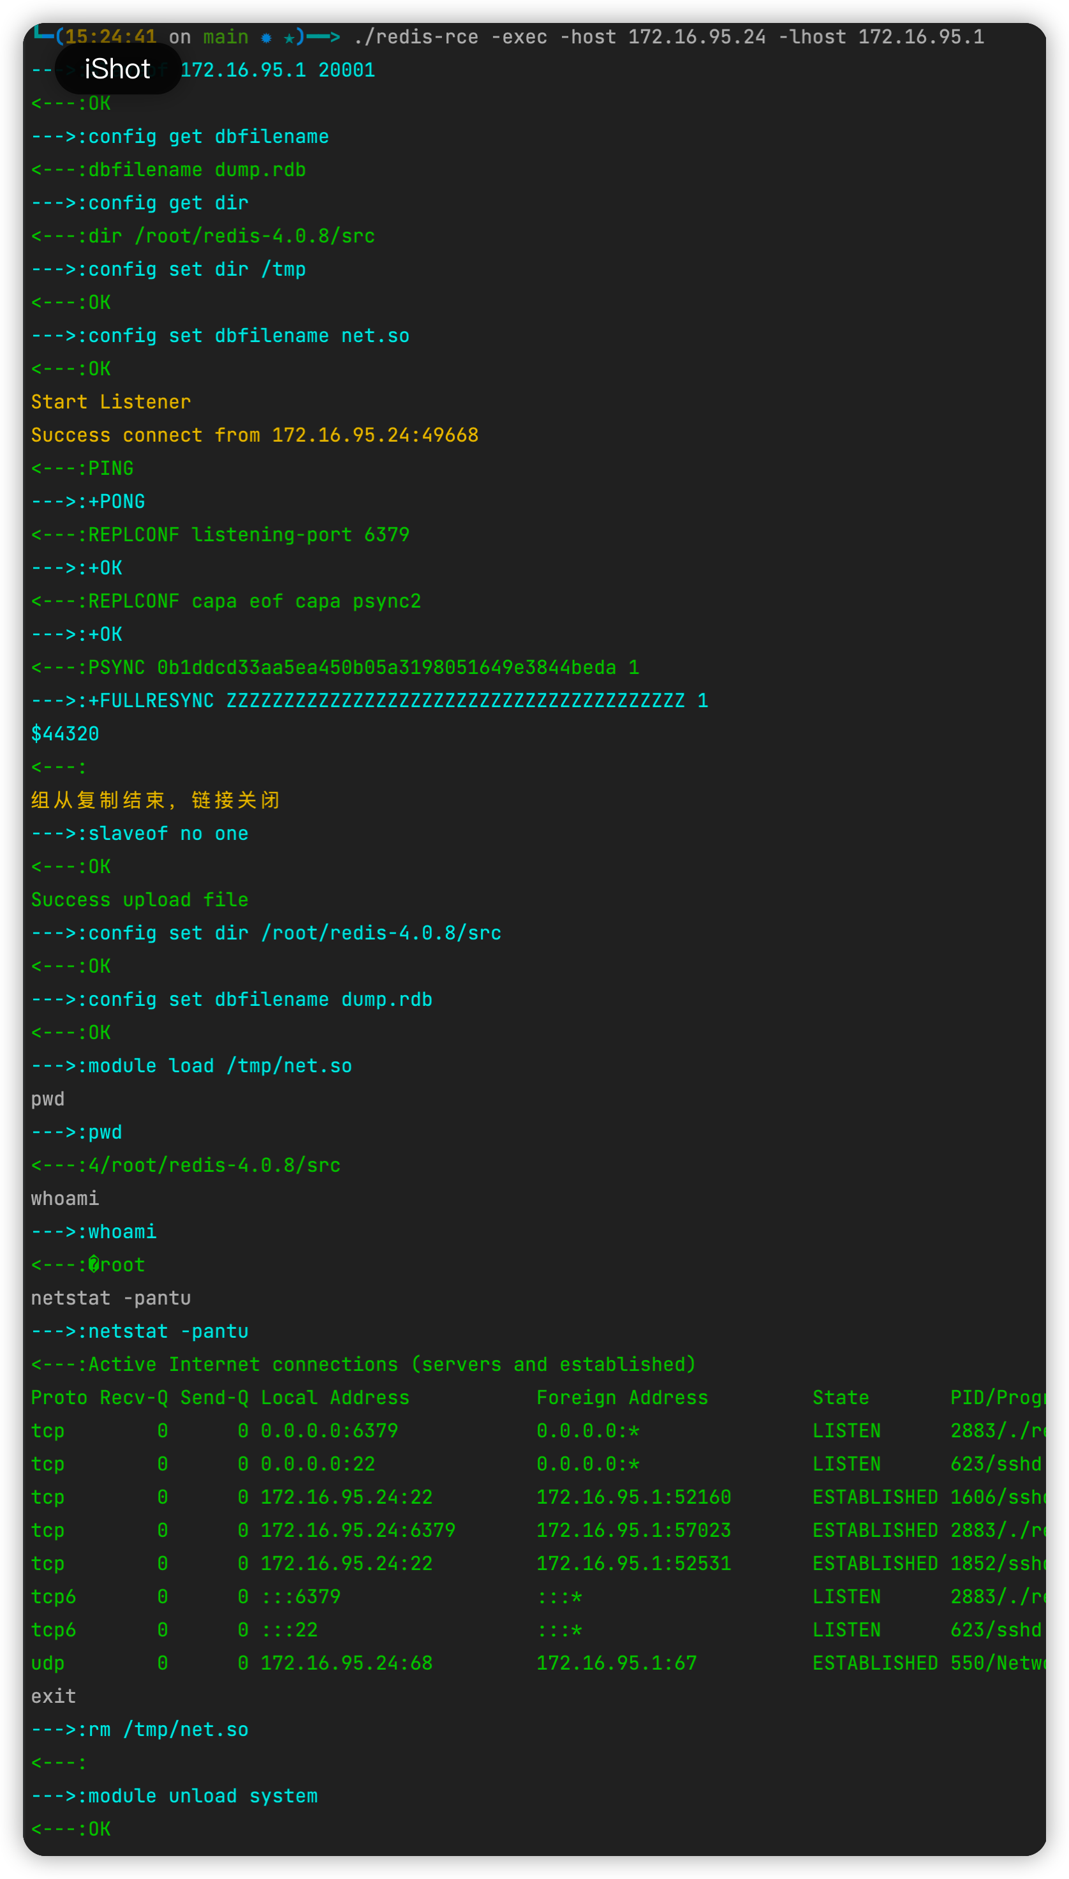Click the local address '0.0.0.0:22'
This screenshot has width=1069, height=1879.
coord(318,1464)
